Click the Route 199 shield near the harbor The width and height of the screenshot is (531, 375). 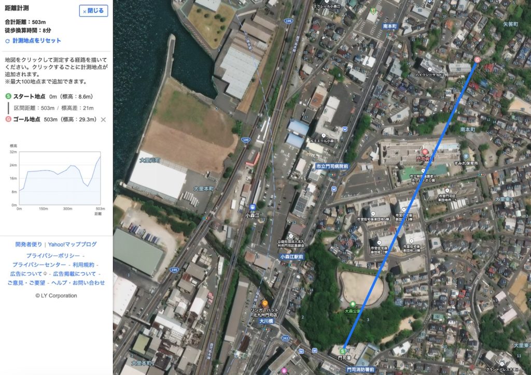pyautogui.click(x=288, y=21)
